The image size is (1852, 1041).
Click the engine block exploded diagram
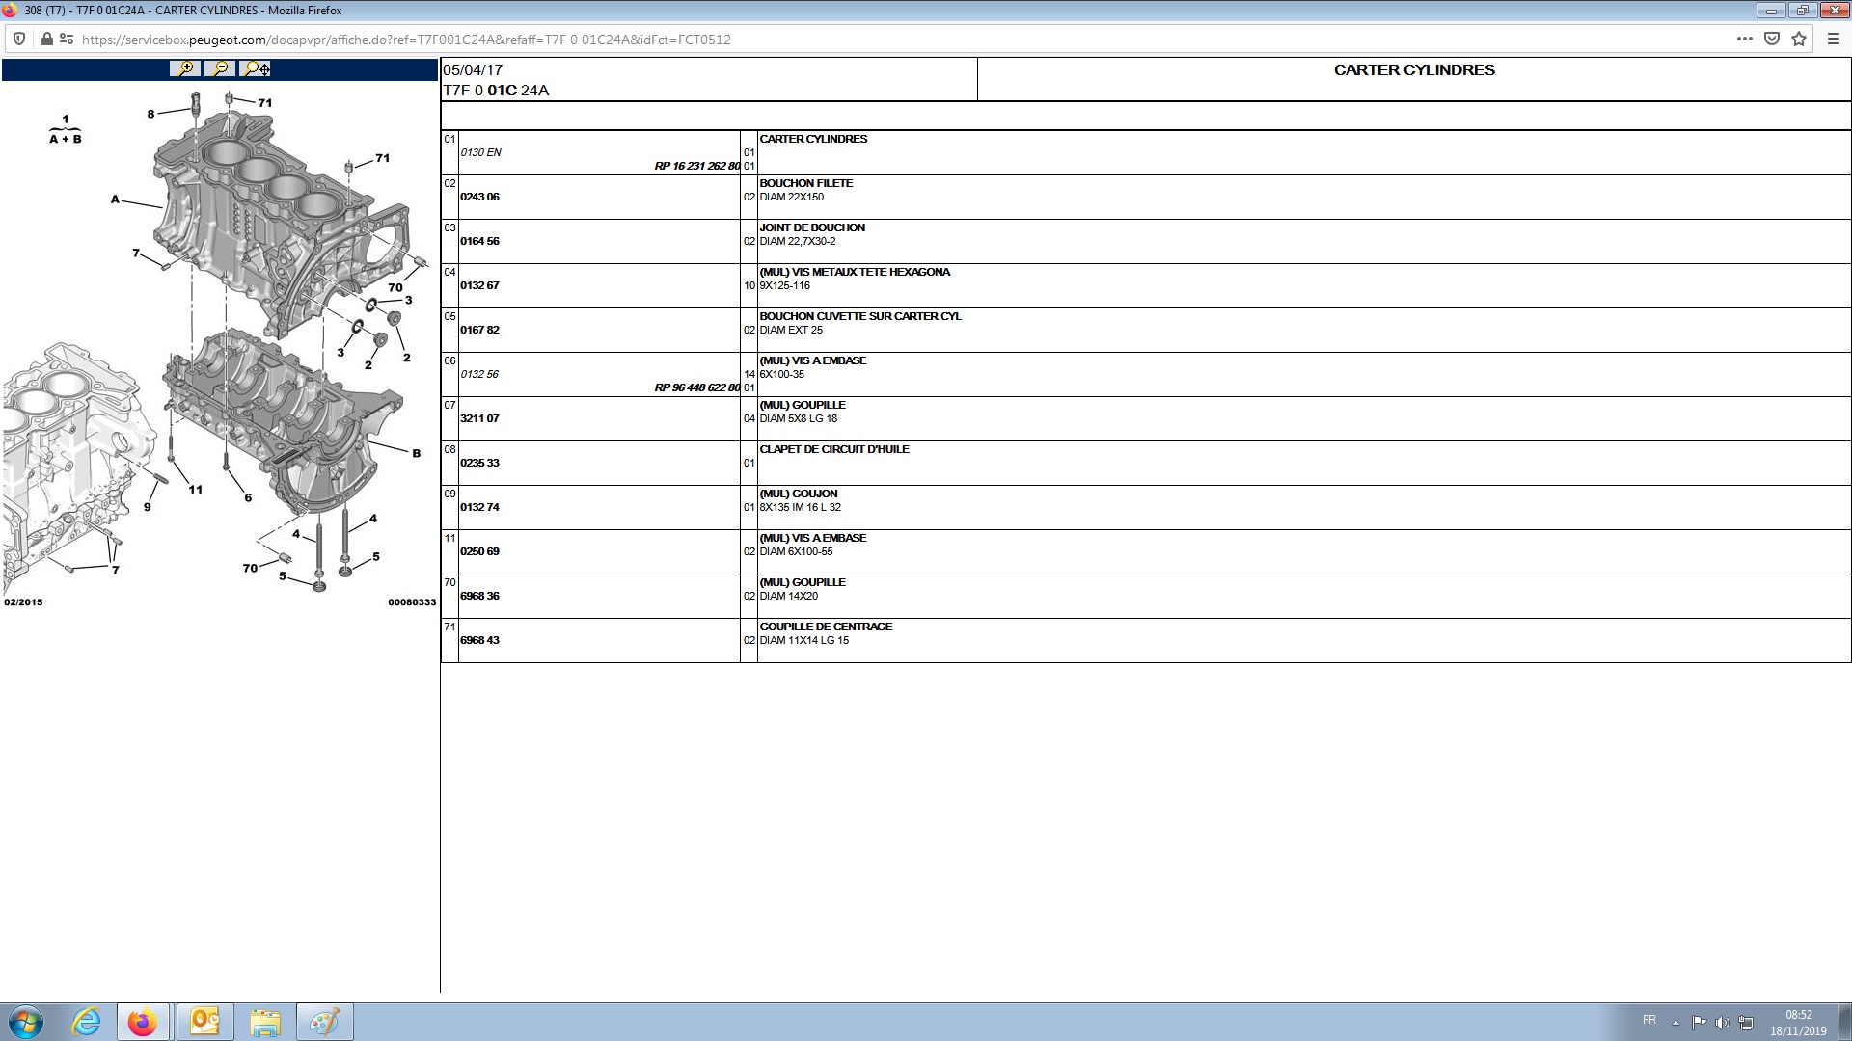coord(260,337)
